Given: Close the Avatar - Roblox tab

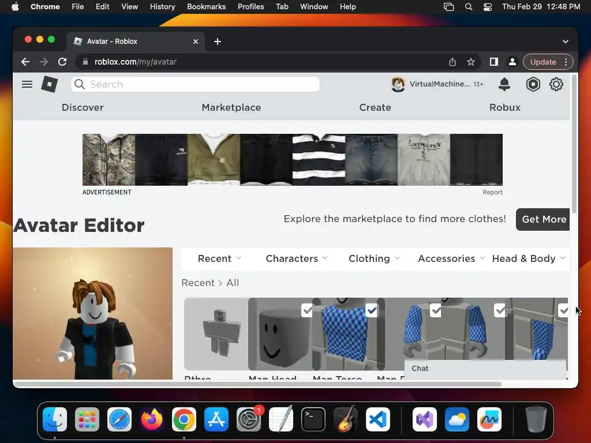Looking at the screenshot, I should coord(196,42).
